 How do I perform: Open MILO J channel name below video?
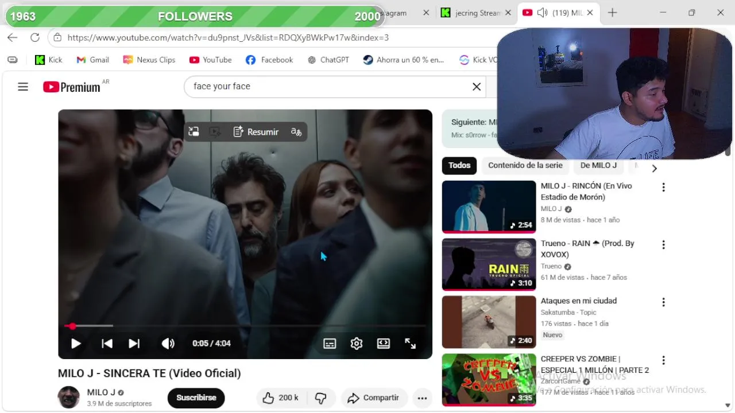(101, 392)
